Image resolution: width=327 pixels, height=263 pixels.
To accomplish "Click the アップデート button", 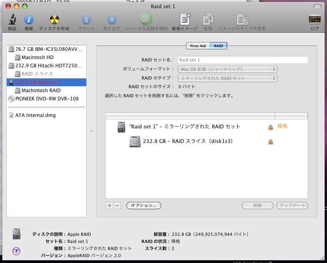I will click(292, 206).
